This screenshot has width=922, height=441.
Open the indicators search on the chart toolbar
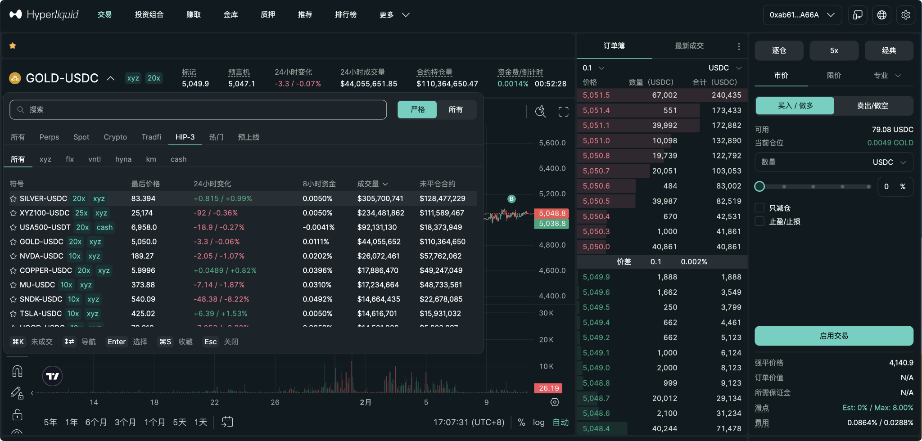540,111
